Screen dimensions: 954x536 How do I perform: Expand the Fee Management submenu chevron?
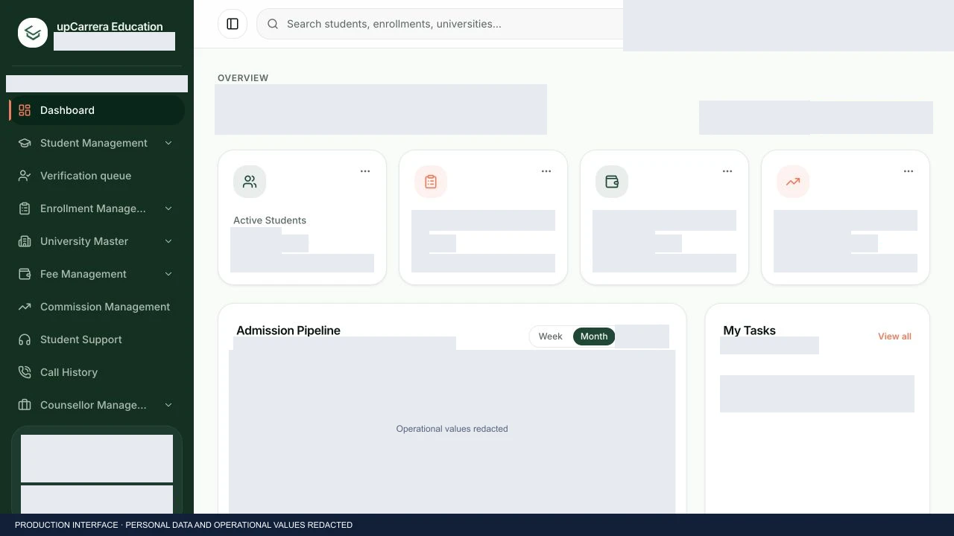coord(168,274)
